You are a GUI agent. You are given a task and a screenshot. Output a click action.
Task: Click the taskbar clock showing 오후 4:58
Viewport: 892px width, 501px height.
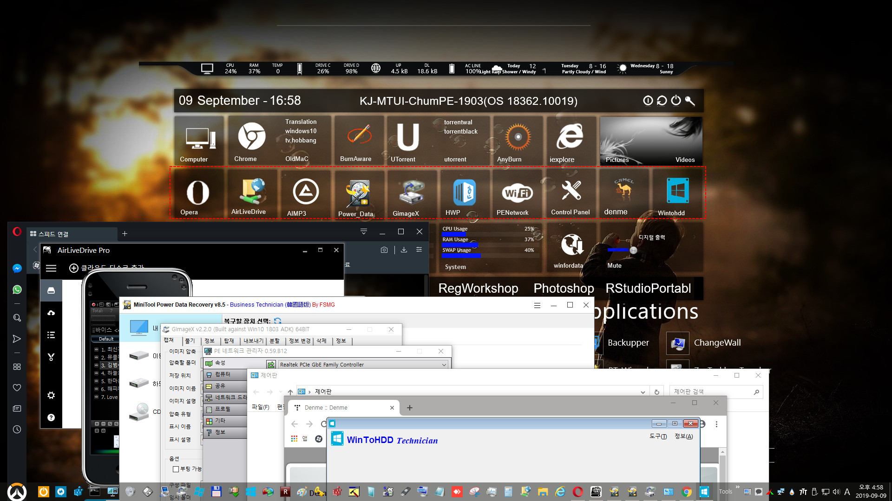[871, 491]
